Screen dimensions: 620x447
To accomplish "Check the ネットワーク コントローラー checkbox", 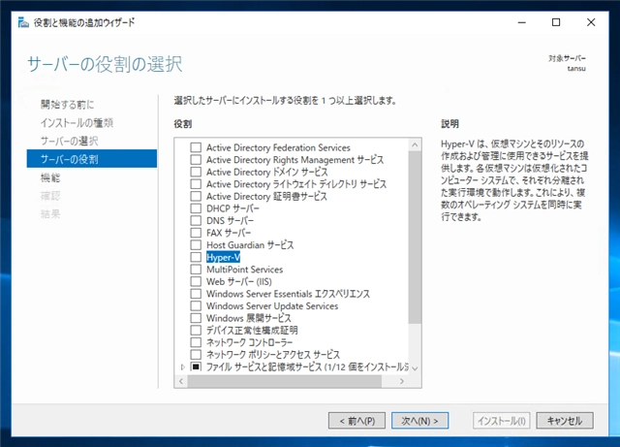I will click(x=196, y=342).
